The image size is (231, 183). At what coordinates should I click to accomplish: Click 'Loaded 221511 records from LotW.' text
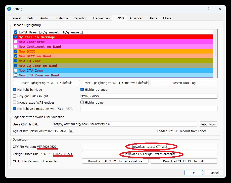tap(182, 131)
